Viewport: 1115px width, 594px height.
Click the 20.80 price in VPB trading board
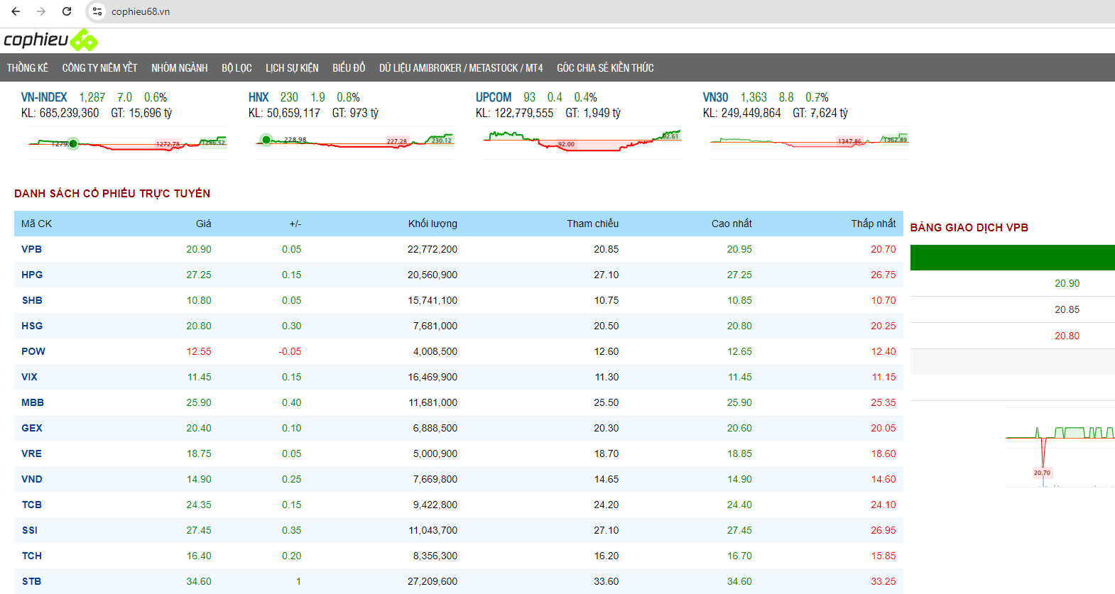click(1067, 336)
